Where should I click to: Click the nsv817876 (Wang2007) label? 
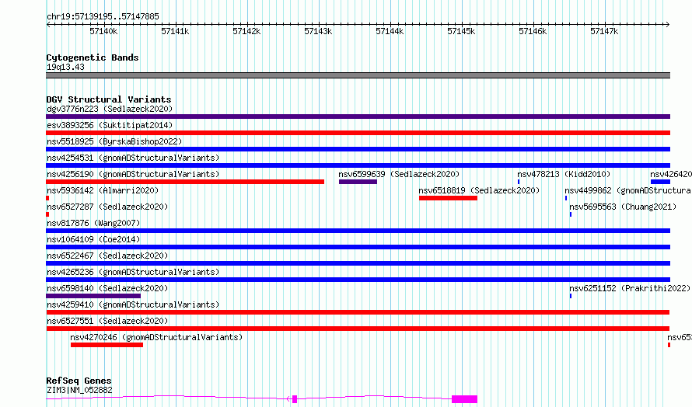pos(93,223)
